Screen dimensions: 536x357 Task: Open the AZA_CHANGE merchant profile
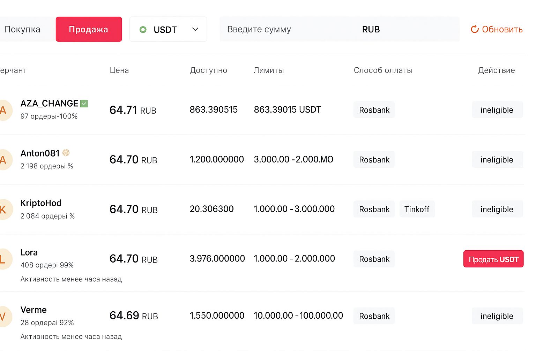point(49,104)
